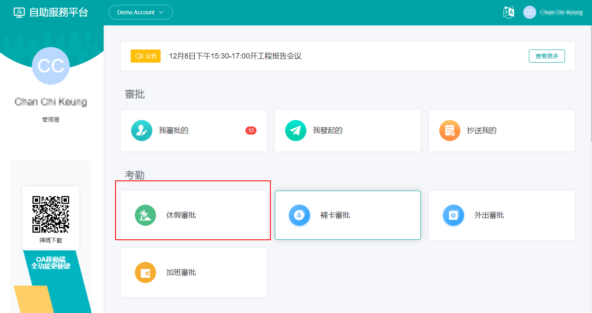592x313 pixels.
Task: Open the user name menu in header
Action: [x=561, y=12]
